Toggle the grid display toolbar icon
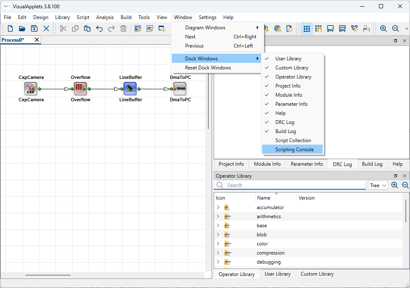The height and width of the screenshot is (288, 410). (x=307, y=29)
